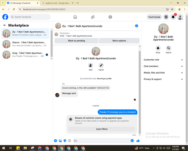Click More options button
Image resolution: width=188 pixels, height=151 pixels.
[x=119, y=41]
